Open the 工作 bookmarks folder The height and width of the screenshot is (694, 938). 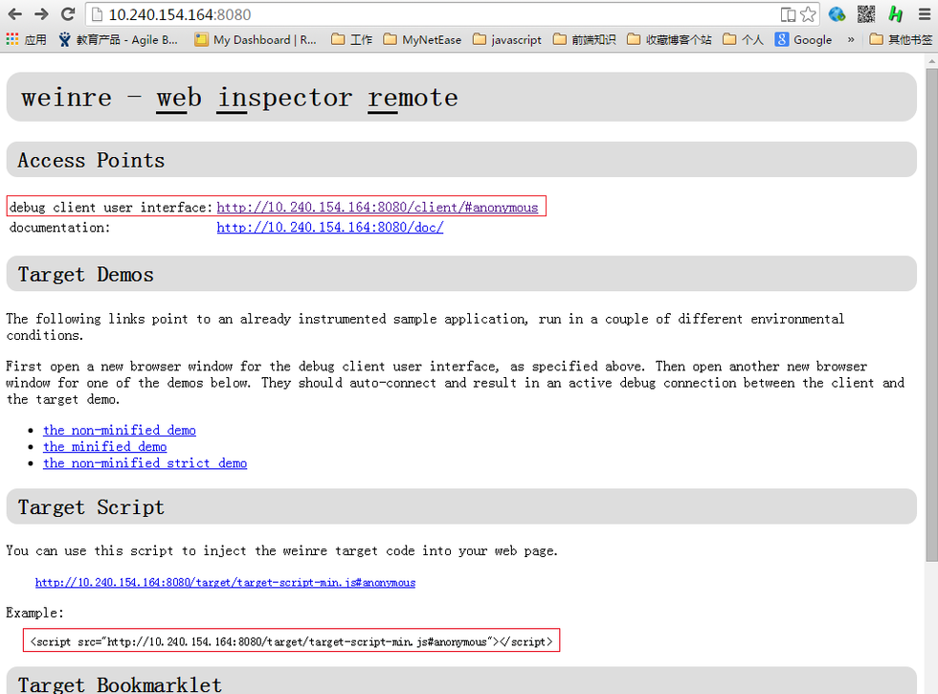[352, 39]
